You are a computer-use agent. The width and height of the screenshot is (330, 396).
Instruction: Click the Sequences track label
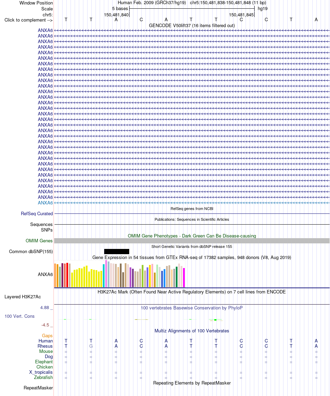(41, 224)
